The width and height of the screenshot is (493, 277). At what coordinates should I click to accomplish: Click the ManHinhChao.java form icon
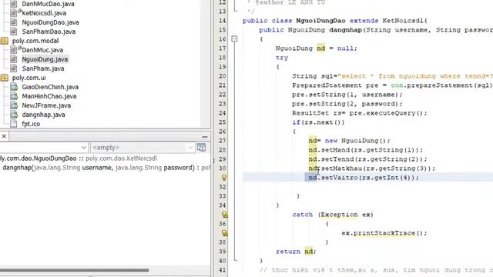point(14,96)
